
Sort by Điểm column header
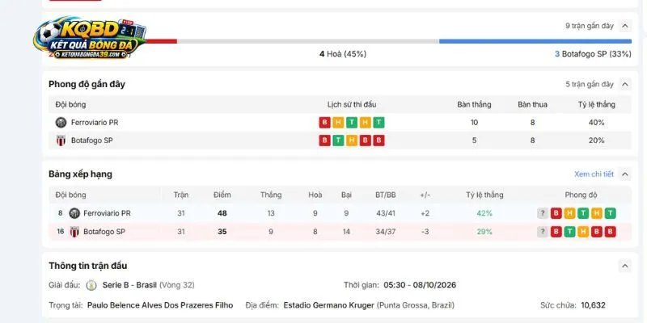pos(222,195)
